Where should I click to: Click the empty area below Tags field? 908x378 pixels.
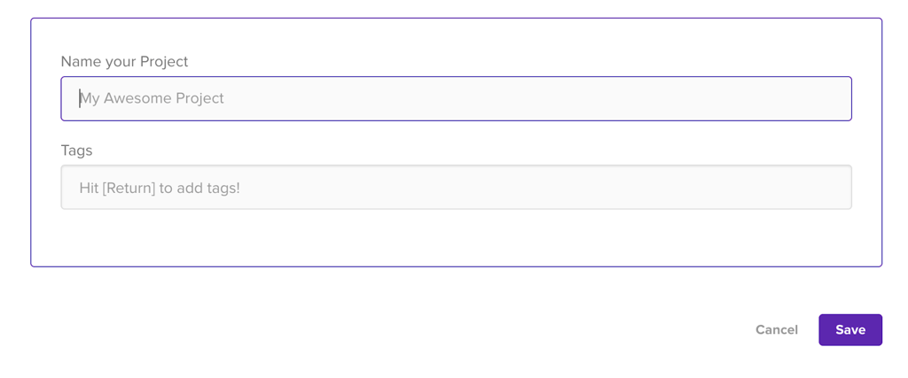[x=457, y=237]
